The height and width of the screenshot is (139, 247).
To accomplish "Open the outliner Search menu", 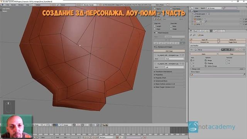I will pos(203,8).
